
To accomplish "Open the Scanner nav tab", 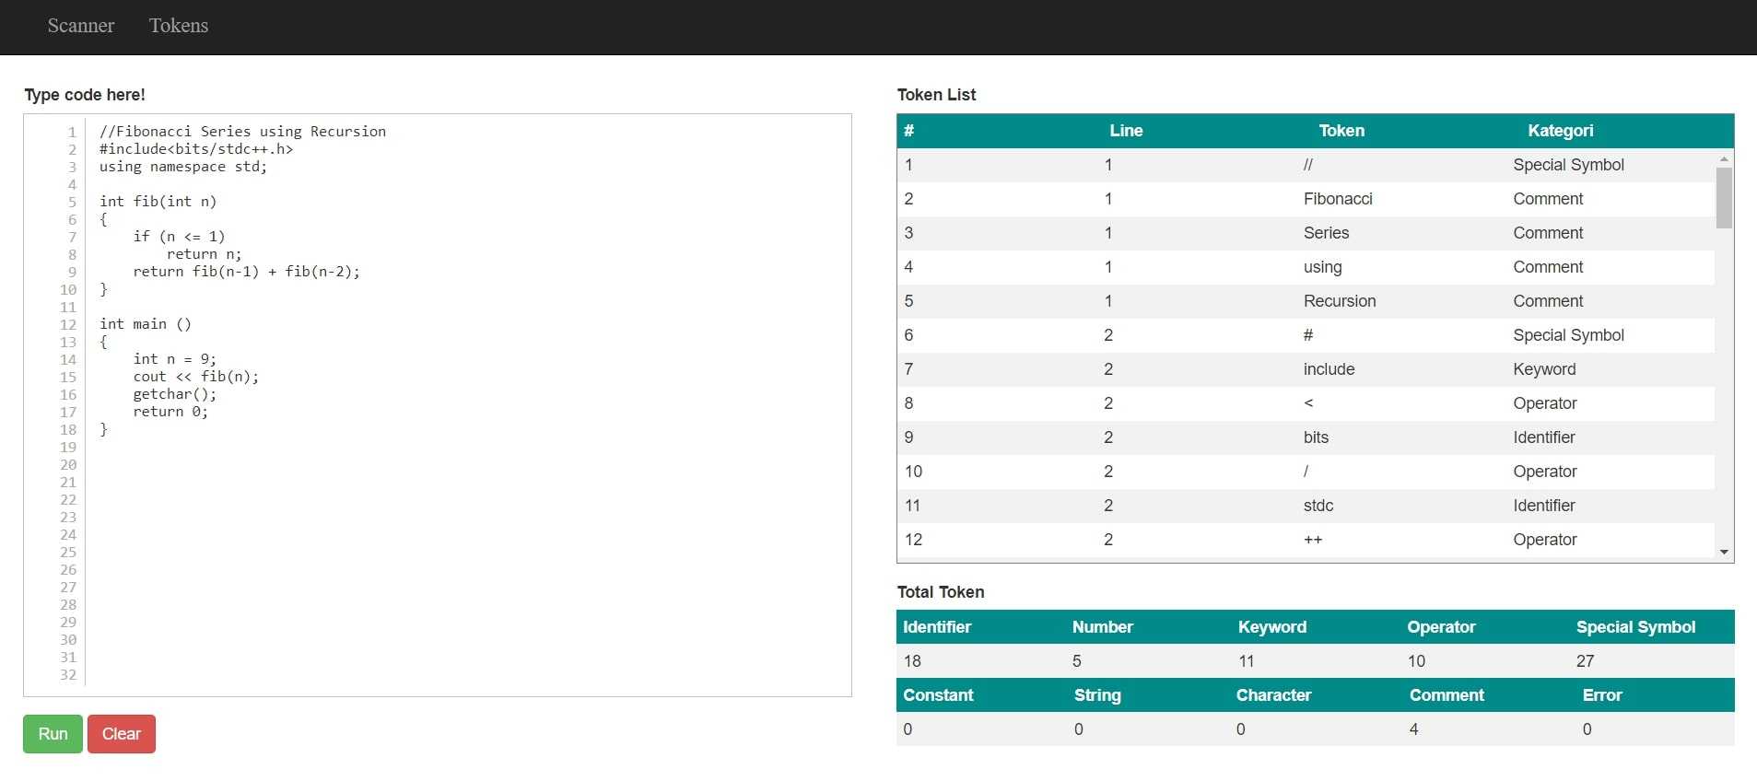I will 81,26.
